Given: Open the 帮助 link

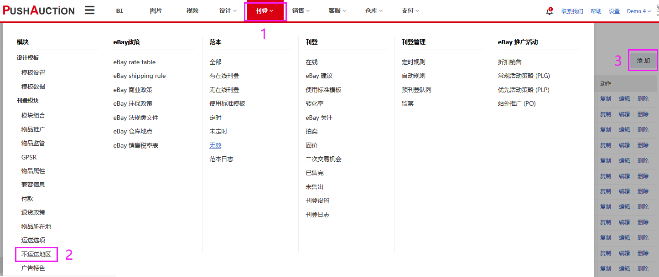Looking at the screenshot, I should pos(596,11).
